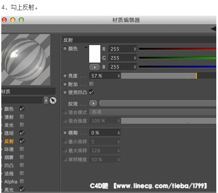Toggle the 亮度 animation dot
218x193 pixels.
pos(65,76)
